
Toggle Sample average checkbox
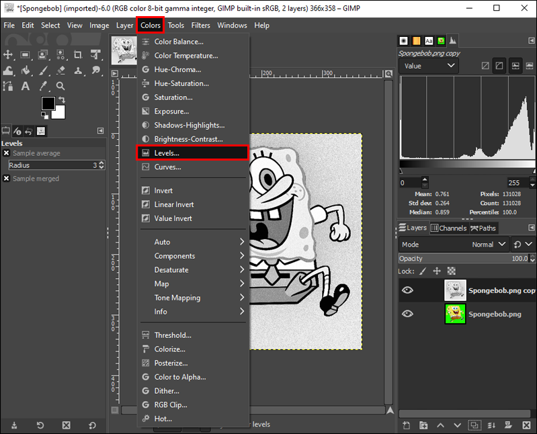click(x=6, y=153)
